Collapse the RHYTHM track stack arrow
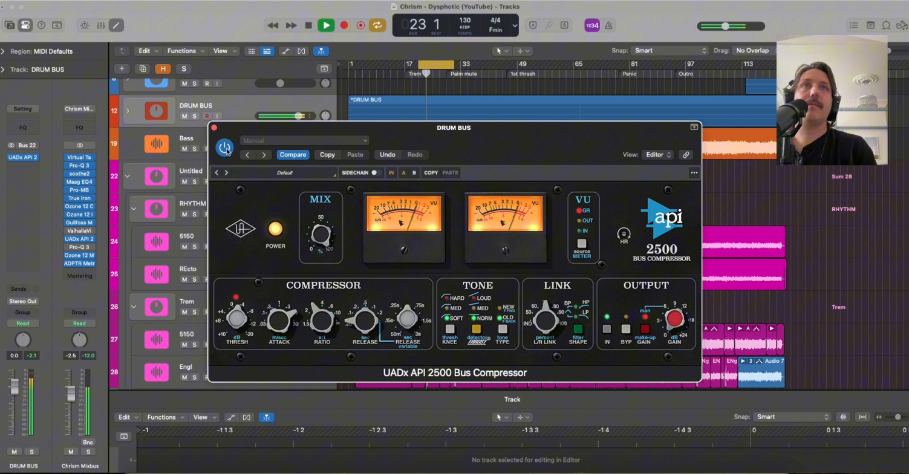Screen dimensions: 909x474 coord(134,209)
